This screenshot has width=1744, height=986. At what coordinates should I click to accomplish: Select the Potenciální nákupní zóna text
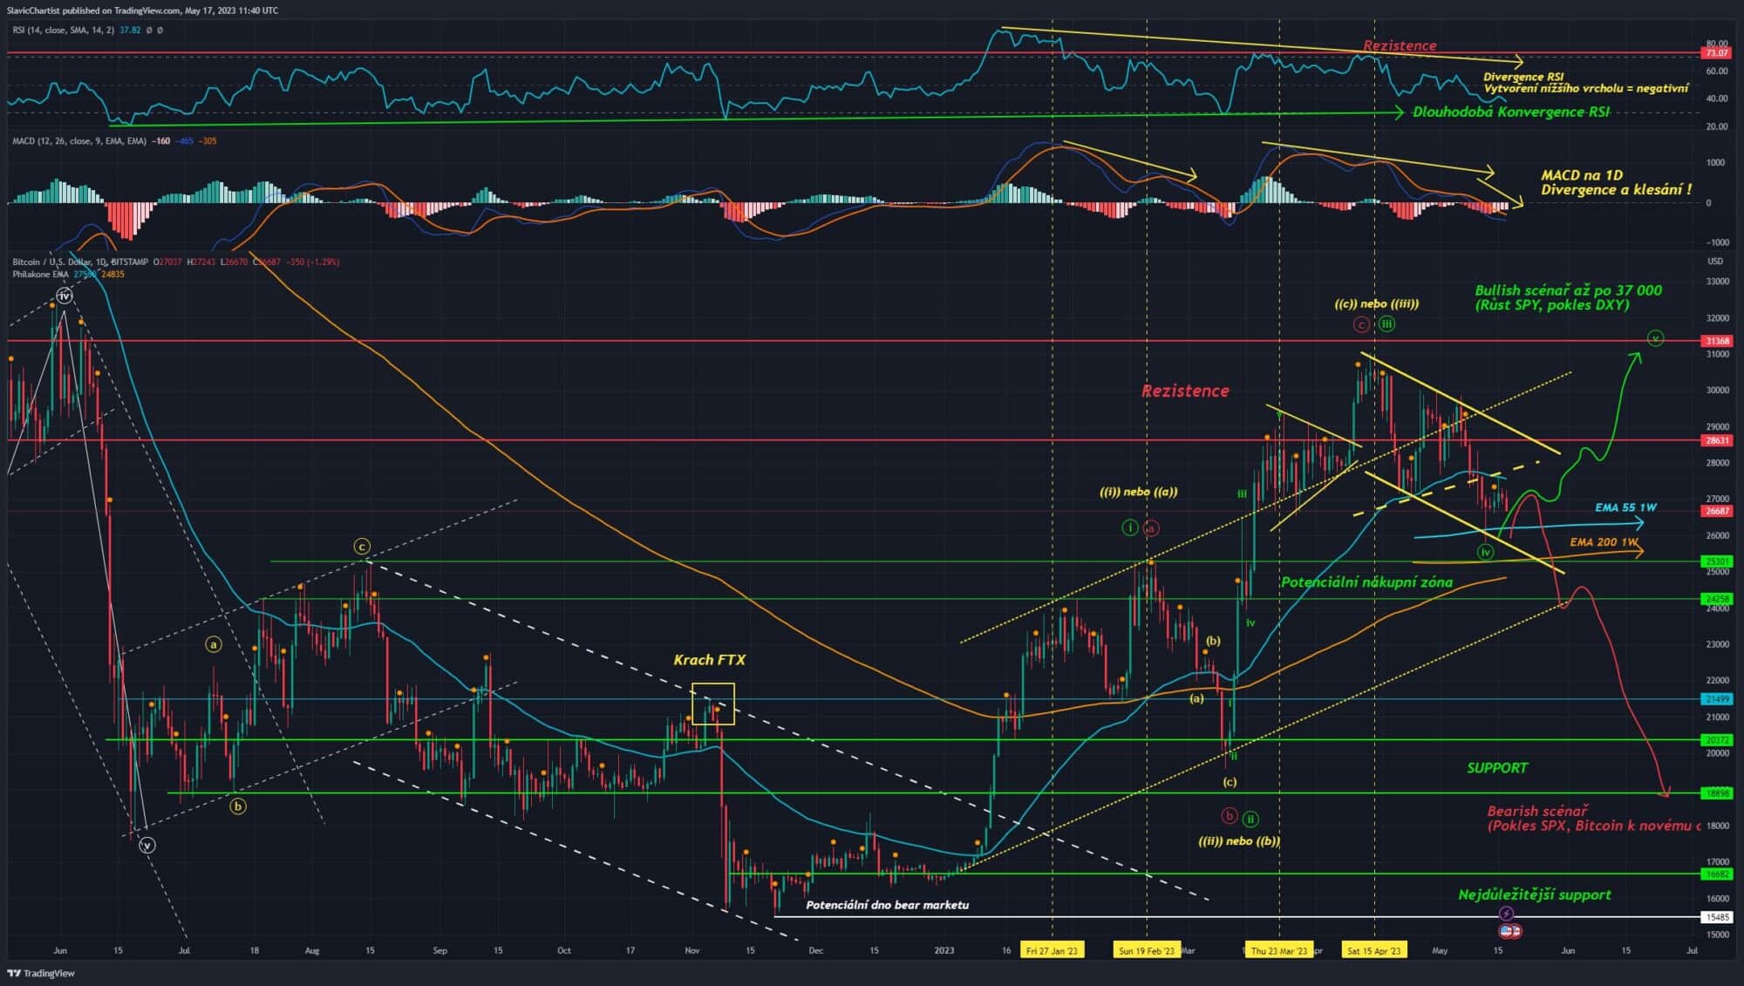pyautogui.click(x=1366, y=582)
